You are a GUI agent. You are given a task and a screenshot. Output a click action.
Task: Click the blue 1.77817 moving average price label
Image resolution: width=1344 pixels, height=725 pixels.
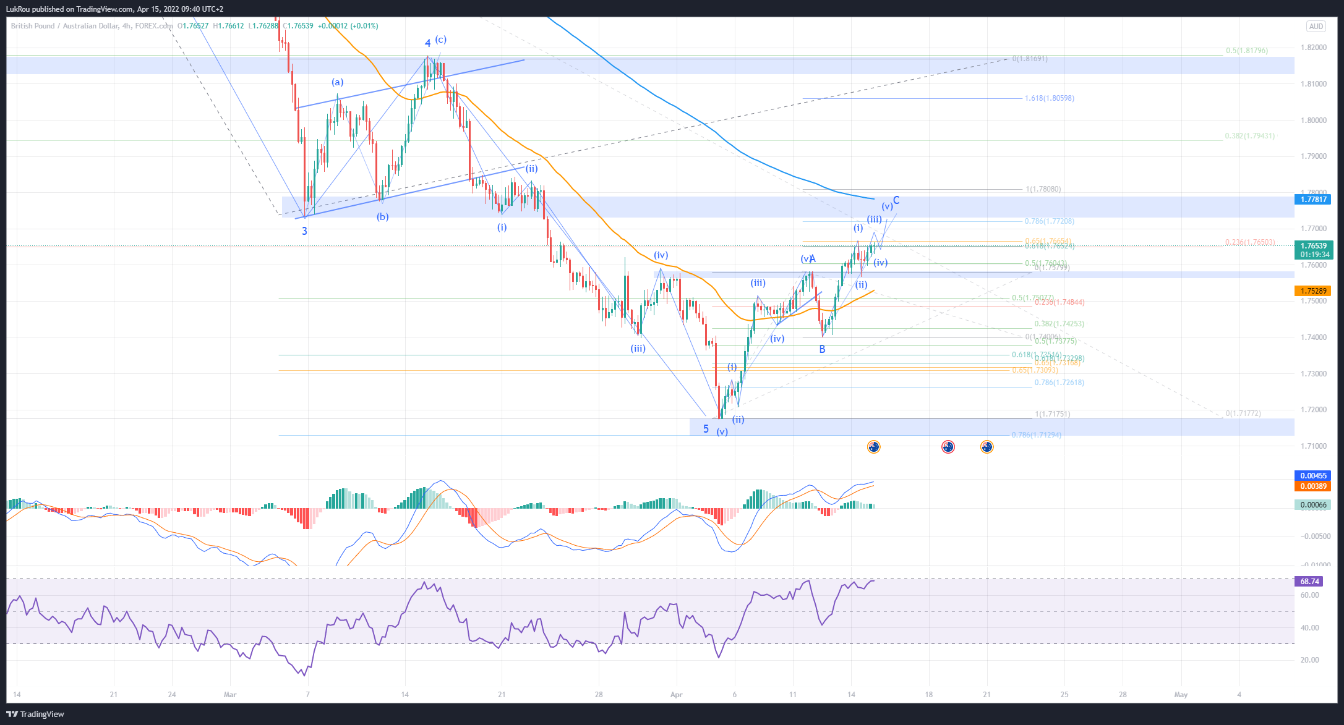1313,199
